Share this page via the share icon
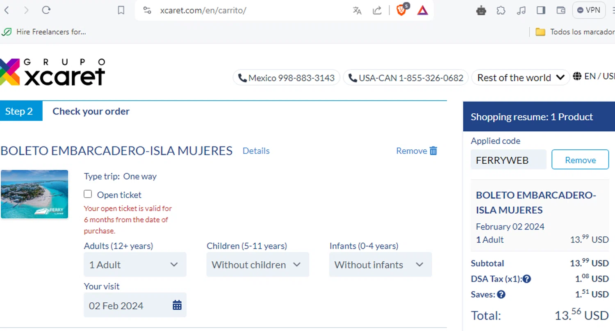This screenshot has height=331, width=615. click(377, 10)
